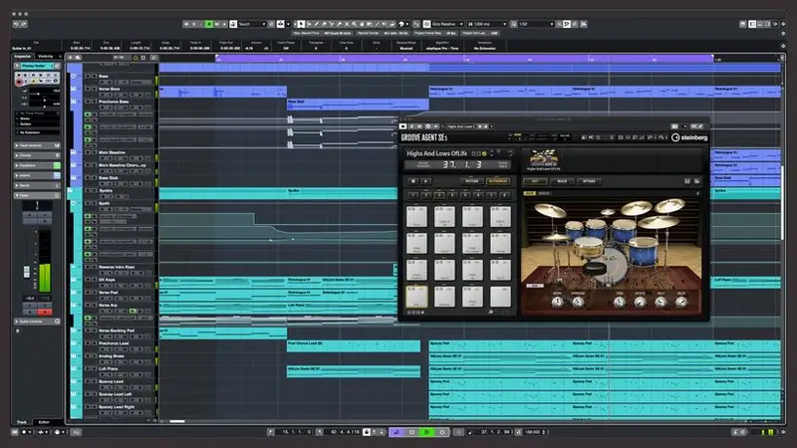The height and width of the screenshot is (448, 797).
Task: Click the Steinberg logo in Groove Agent
Action: 689,137
